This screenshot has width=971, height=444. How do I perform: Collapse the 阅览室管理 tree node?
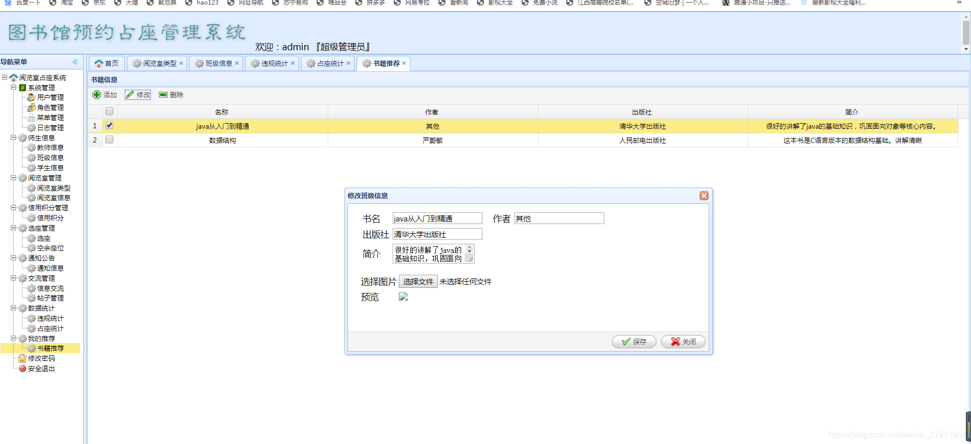[x=14, y=178]
